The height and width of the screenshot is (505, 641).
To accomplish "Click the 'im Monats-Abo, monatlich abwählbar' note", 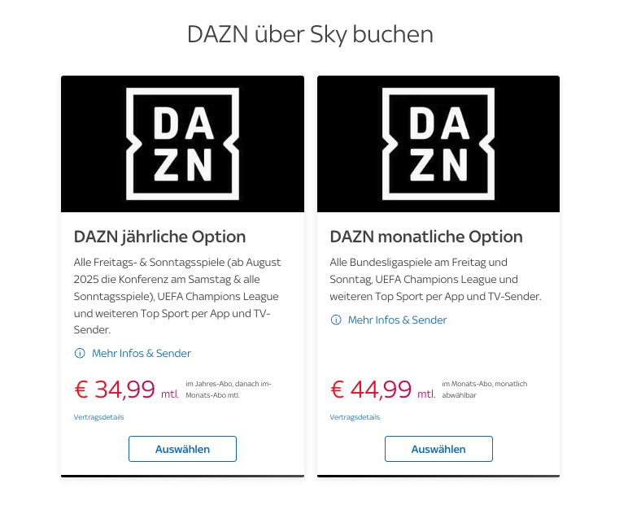I will [x=485, y=390].
